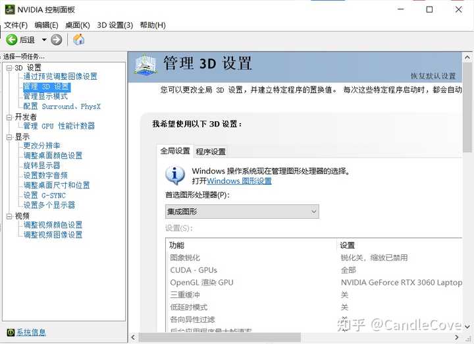This screenshot has height=344, width=474.
Task: Select 旋转显示器 in tree
Action: coord(41,165)
